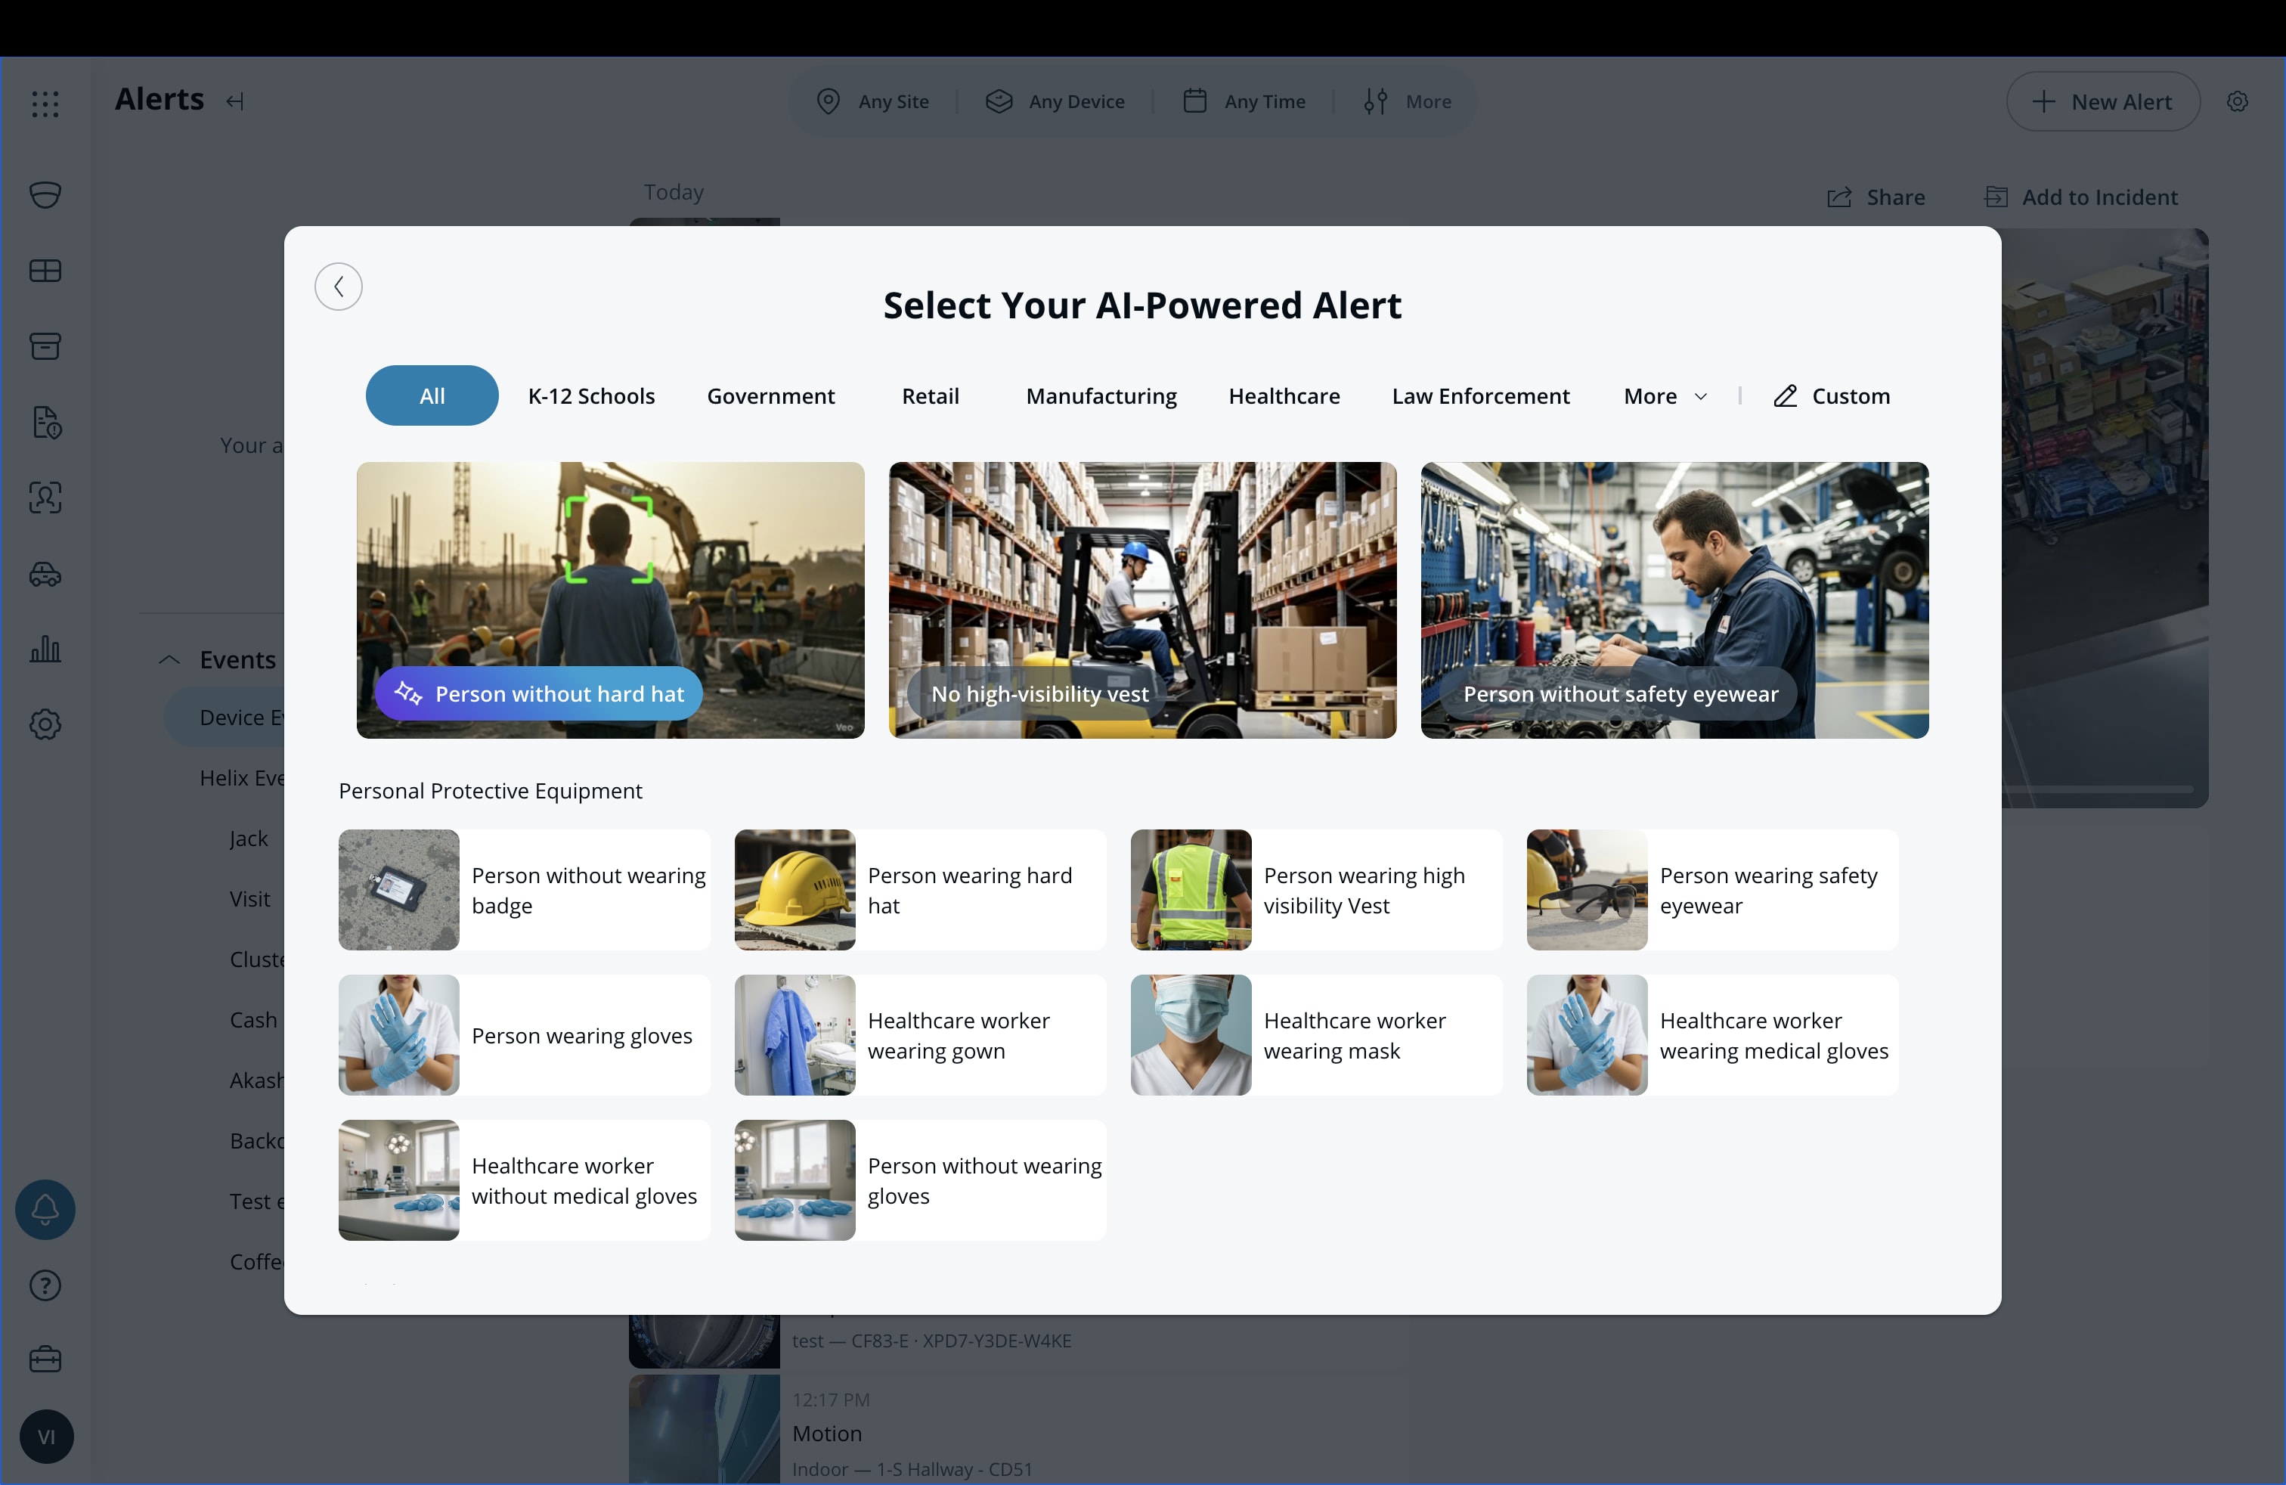This screenshot has width=2286, height=1485.
Task: Open the help question-mark icon
Action: point(45,1285)
